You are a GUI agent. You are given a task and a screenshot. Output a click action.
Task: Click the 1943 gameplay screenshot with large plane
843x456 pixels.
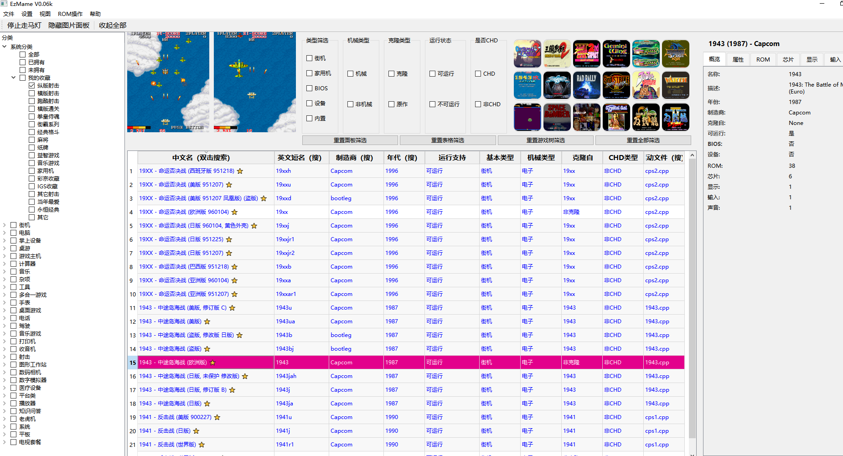[255, 82]
